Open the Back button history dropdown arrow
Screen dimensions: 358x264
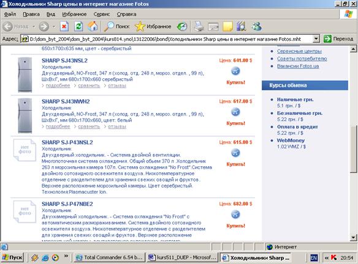tap(34, 27)
